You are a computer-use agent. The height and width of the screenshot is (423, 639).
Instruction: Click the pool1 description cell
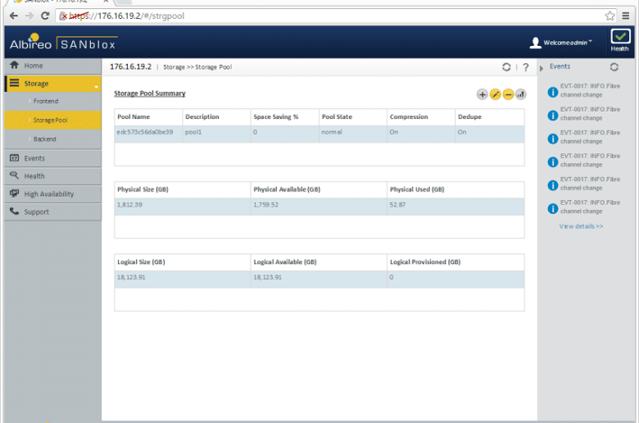[x=216, y=132]
